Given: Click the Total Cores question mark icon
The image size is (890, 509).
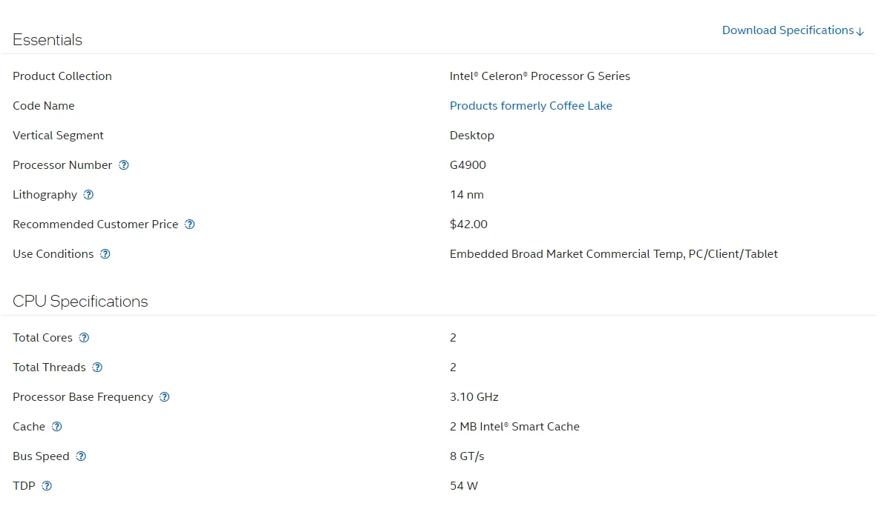Looking at the screenshot, I should [x=84, y=338].
